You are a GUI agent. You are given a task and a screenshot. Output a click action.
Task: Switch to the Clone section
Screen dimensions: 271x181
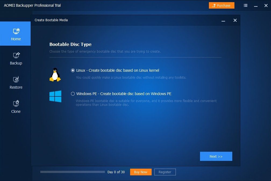[x=16, y=107]
